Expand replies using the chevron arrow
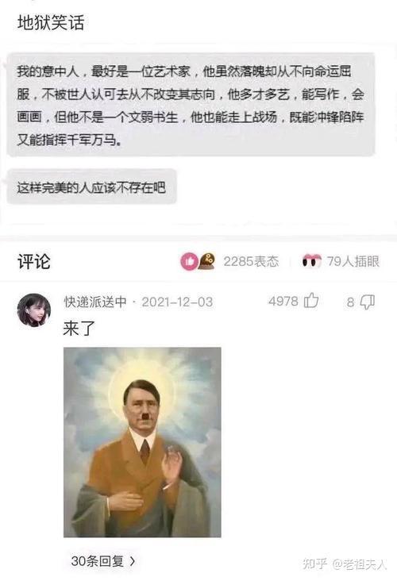The height and width of the screenshot is (581, 397). 133,561
